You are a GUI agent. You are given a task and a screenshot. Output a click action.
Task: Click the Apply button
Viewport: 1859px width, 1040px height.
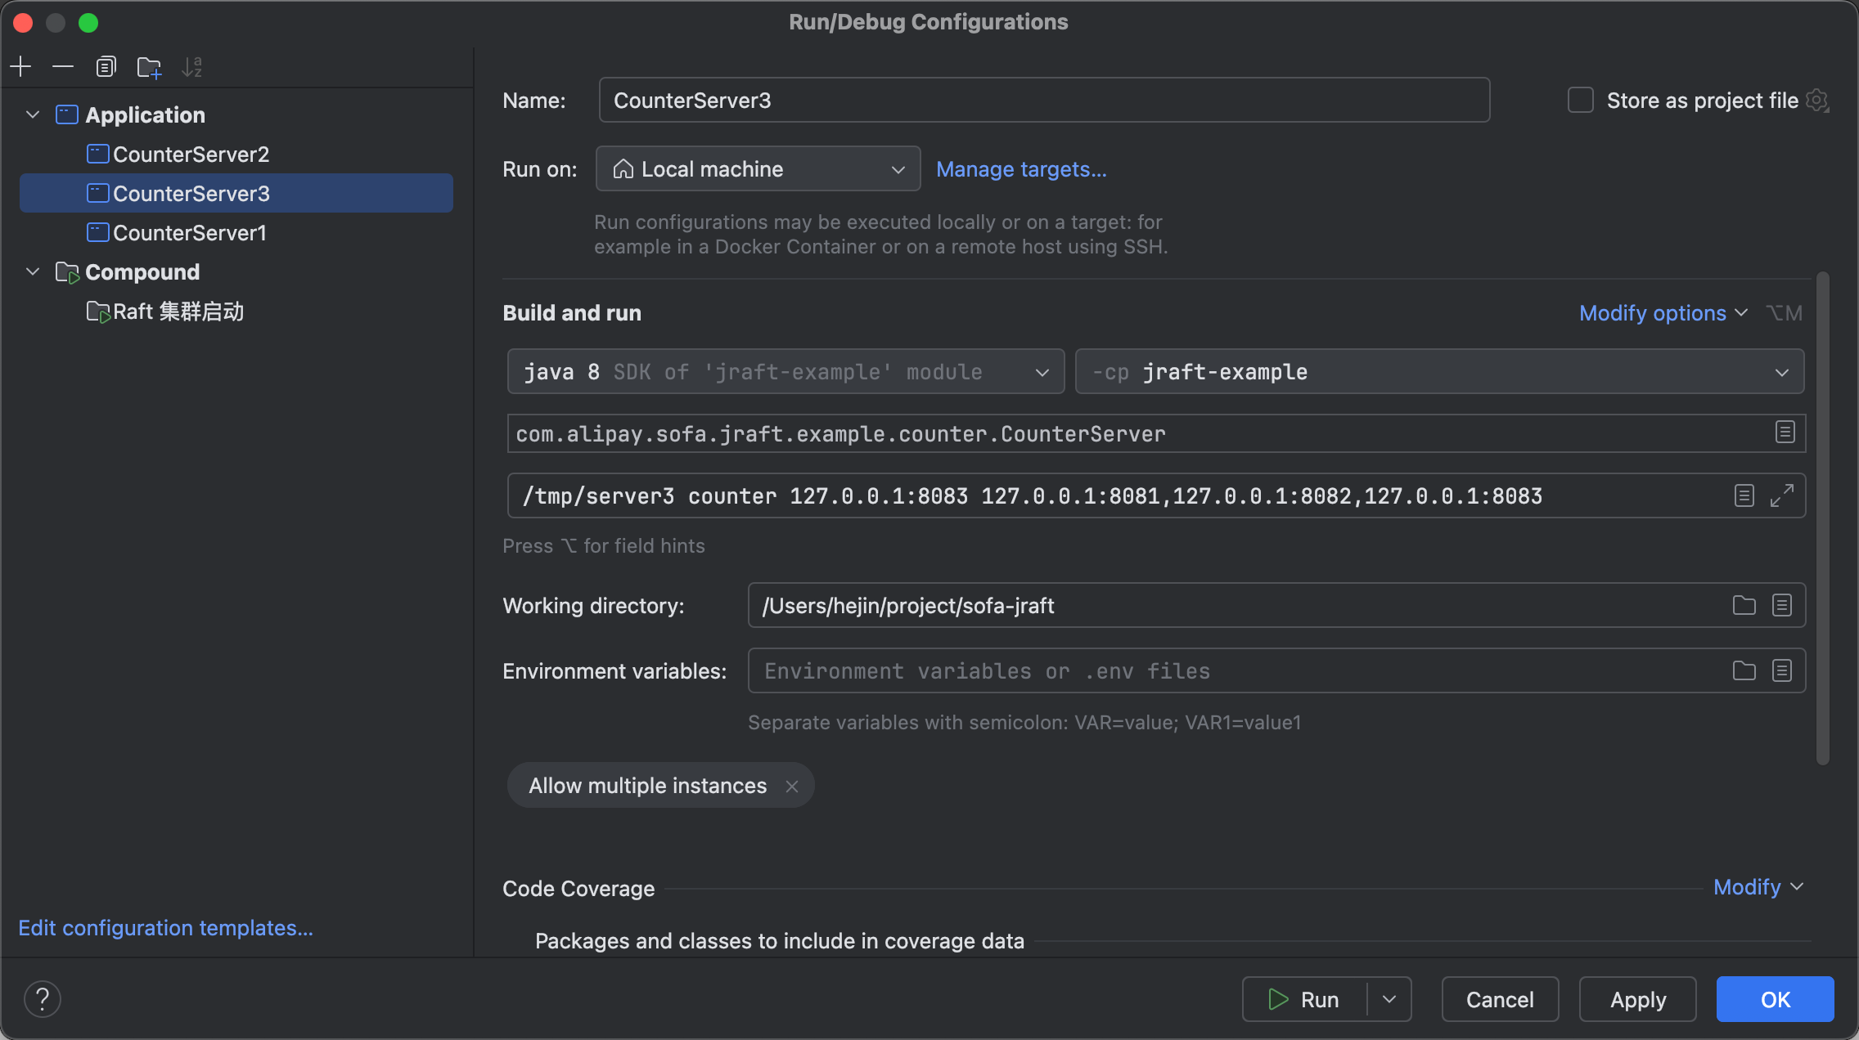pos(1637,999)
